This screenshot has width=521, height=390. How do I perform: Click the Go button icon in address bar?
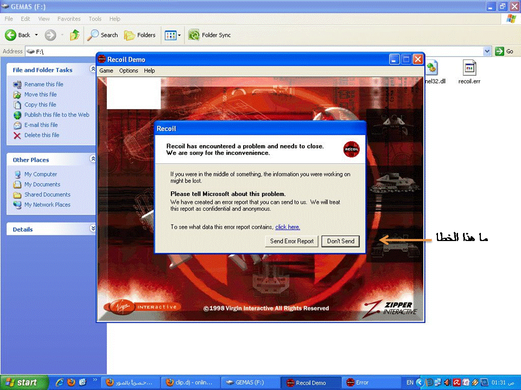click(x=500, y=51)
